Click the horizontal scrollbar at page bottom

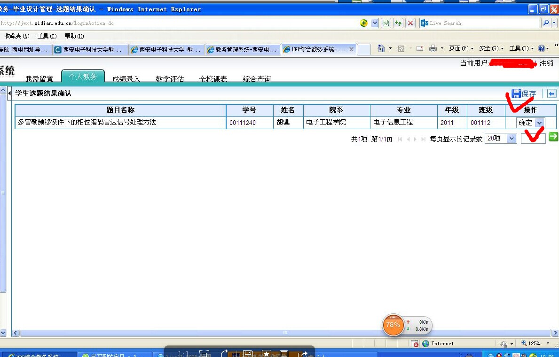click(x=282, y=333)
